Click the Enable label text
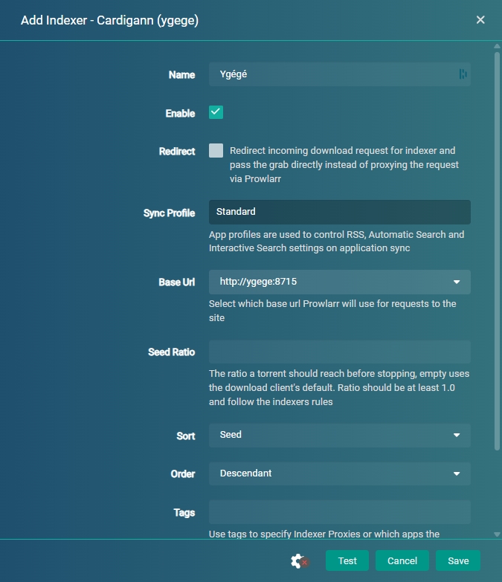This screenshot has height=582, width=502. tap(180, 114)
